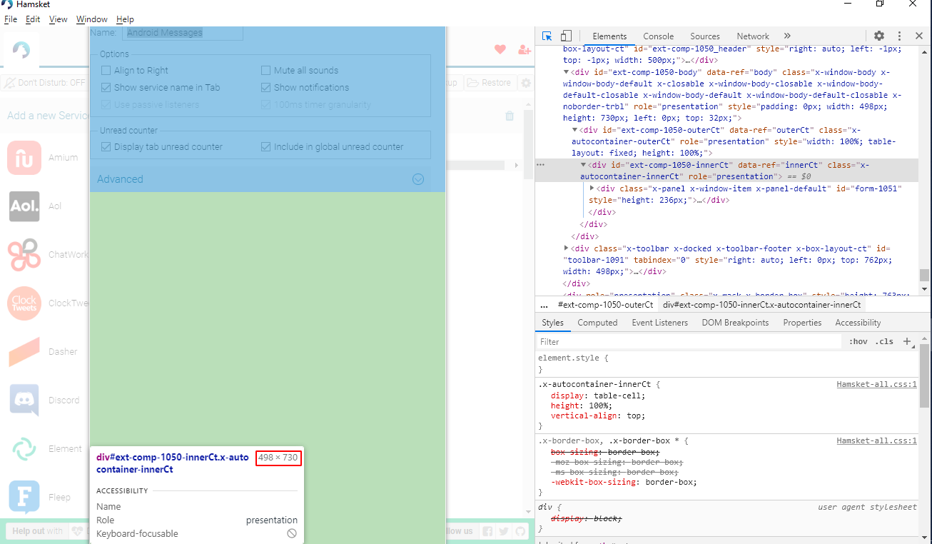The image size is (932, 544).
Task: Open the Properties tab
Action: pyautogui.click(x=802, y=323)
